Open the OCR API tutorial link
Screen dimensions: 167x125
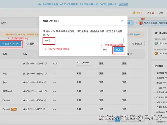[x=161, y=97]
